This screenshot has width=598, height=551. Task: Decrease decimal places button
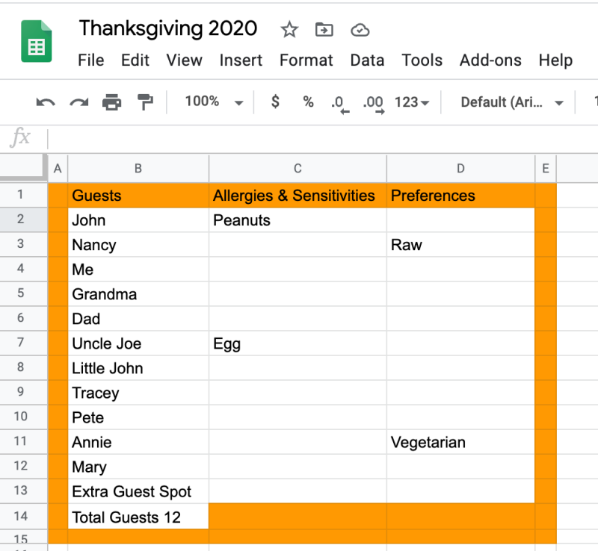point(340,104)
